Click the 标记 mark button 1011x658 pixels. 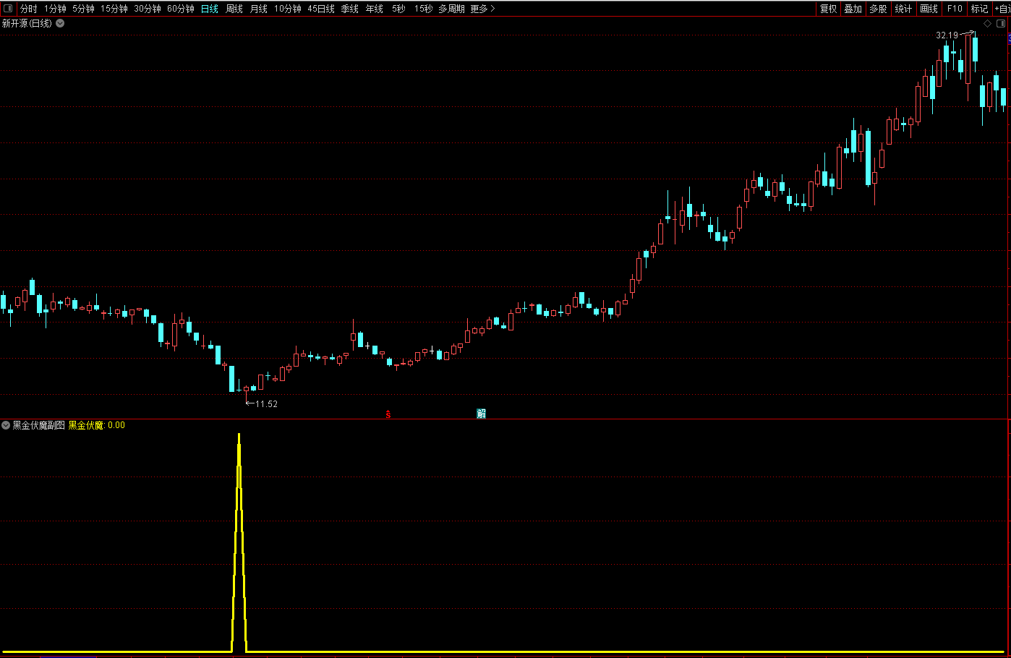(979, 9)
